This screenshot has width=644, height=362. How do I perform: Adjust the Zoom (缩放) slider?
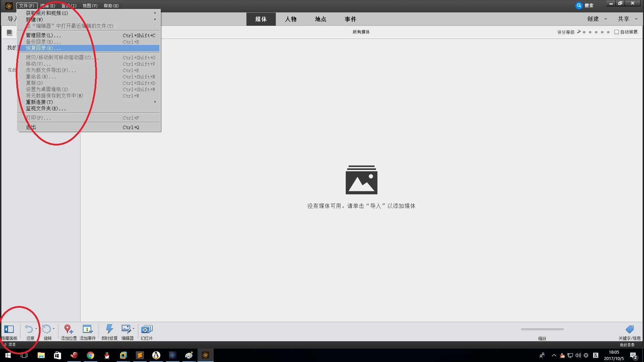(542, 329)
